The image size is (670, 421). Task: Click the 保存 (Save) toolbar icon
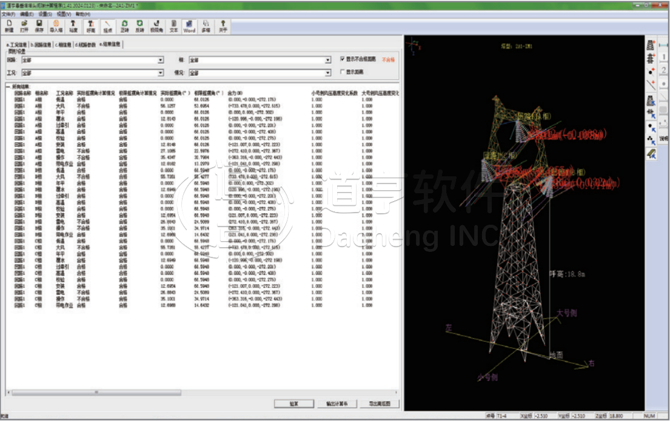[39, 25]
